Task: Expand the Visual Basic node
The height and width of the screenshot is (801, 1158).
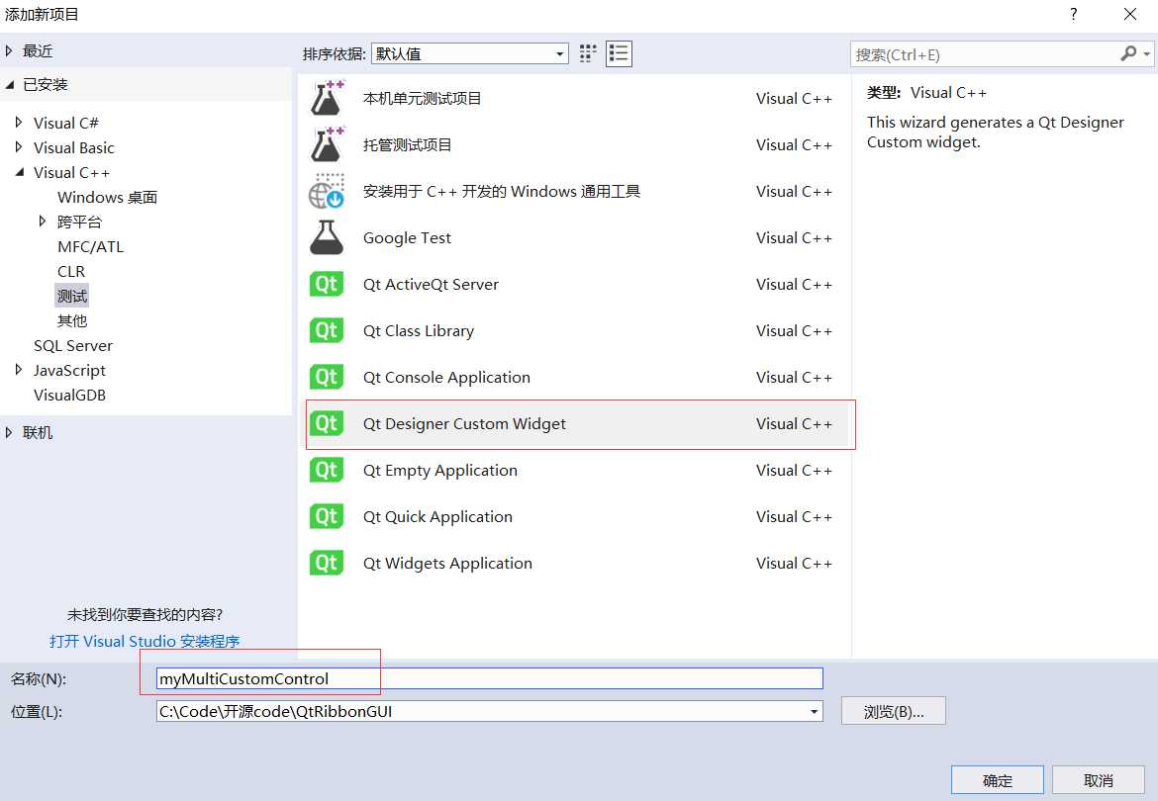Action: pyautogui.click(x=19, y=147)
